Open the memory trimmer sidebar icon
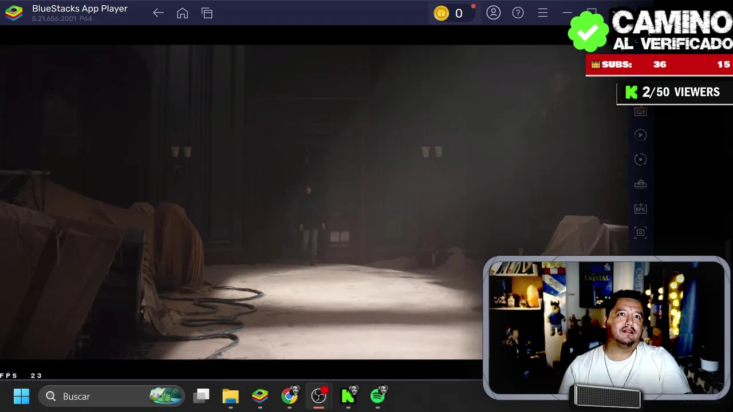Screen dimensions: 733x412 (x=640, y=184)
